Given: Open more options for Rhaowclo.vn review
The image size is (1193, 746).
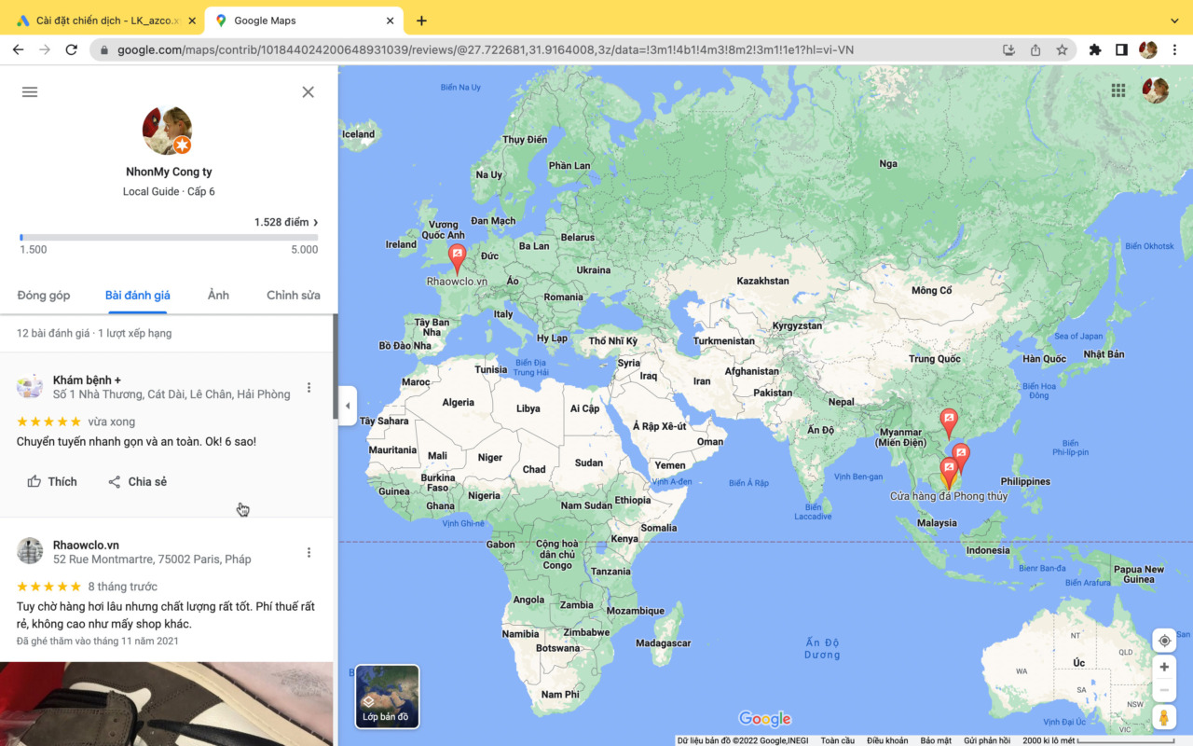Looking at the screenshot, I should [309, 553].
